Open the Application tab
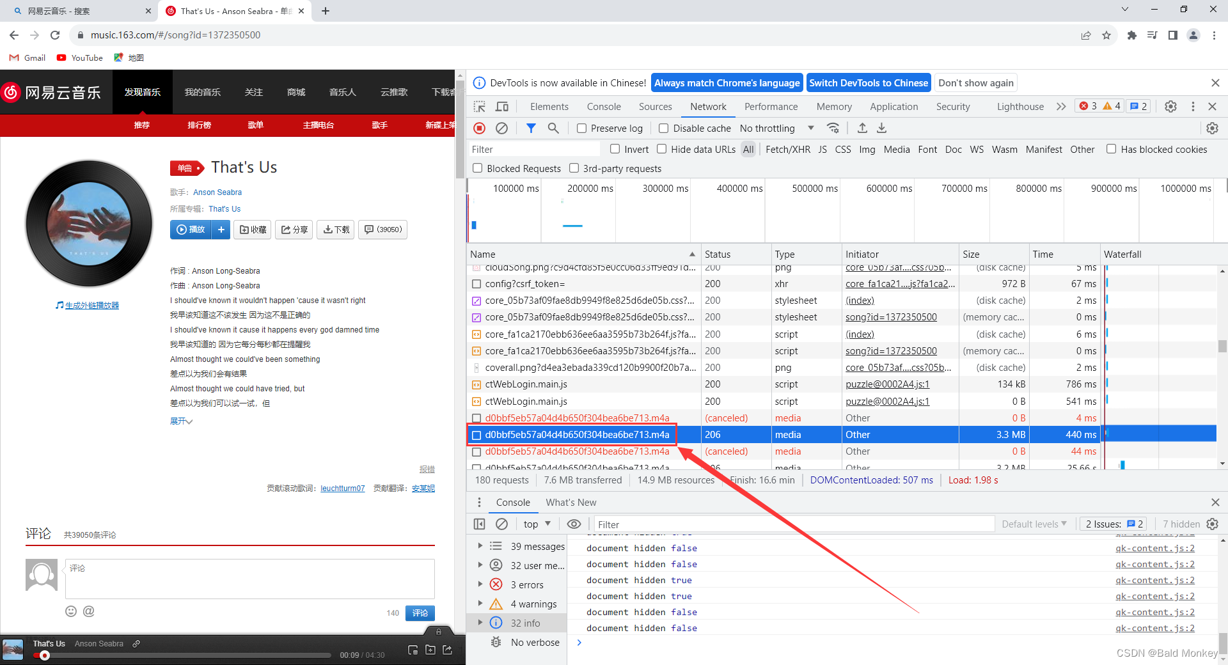This screenshot has width=1228, height=665. tap(893, 107)
